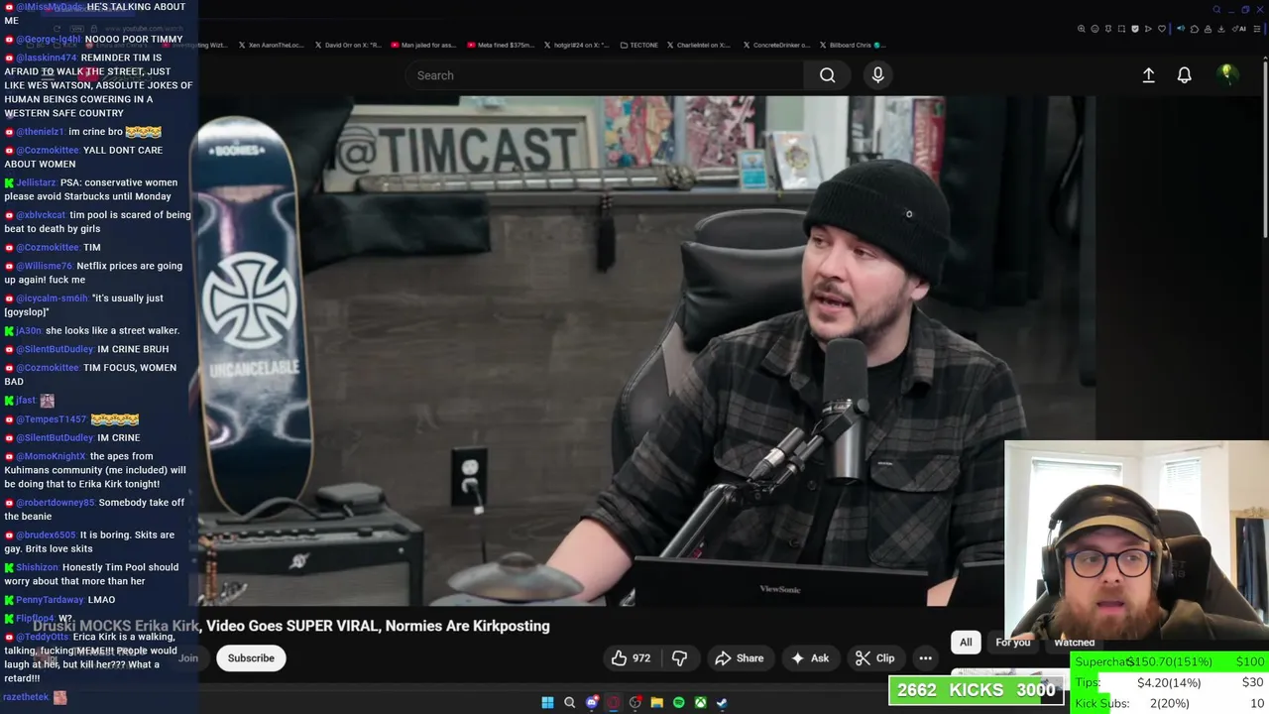Select the 'All' filter chip
Image resolution: width=1269 pixels, height=714 pixels.
966,643
